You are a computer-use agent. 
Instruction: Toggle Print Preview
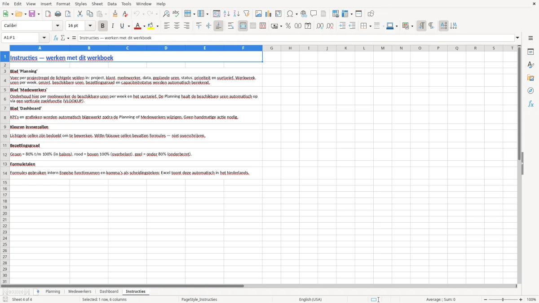click(68, 14)
